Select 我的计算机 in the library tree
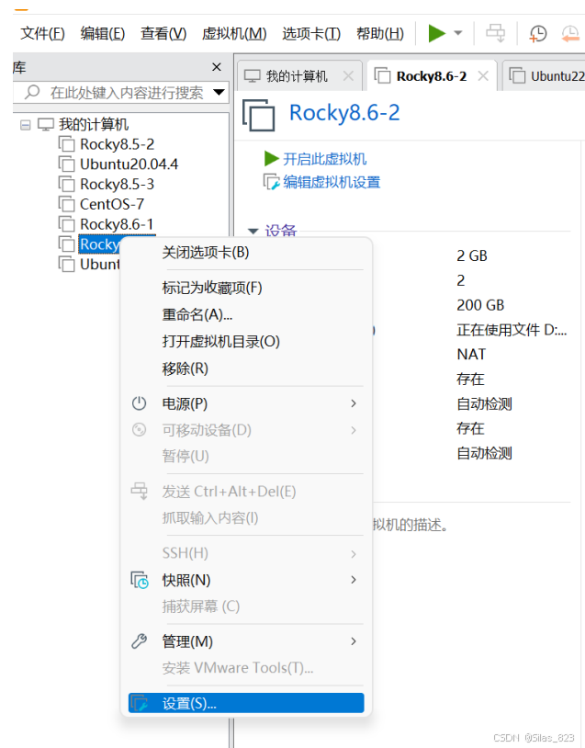 click(x=94, y=124)
